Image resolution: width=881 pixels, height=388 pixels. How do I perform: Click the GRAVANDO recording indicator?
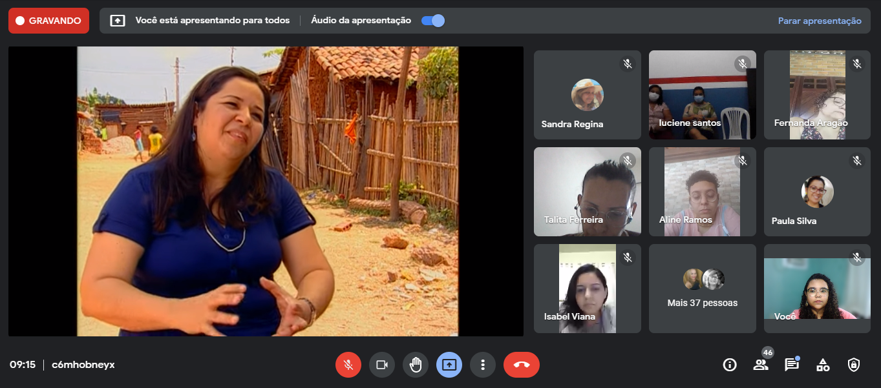tap(48, 21)
